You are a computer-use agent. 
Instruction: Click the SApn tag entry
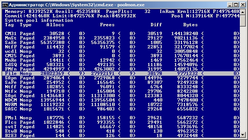[x=11, y=78]
